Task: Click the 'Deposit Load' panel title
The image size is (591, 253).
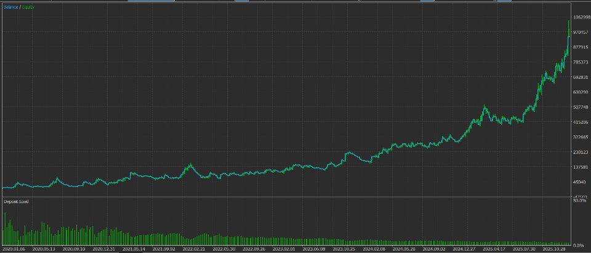Action: (x=16, y=201)
